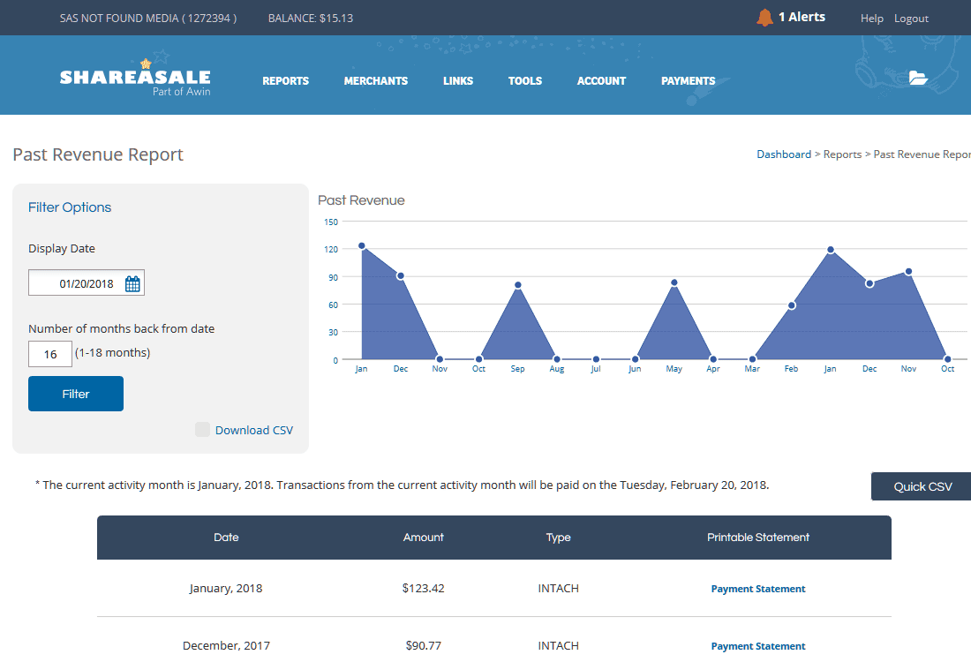The height and width of the screenshot is (662, 971).
Task: Open the Reports menu
Action: (x=285, y=81)
